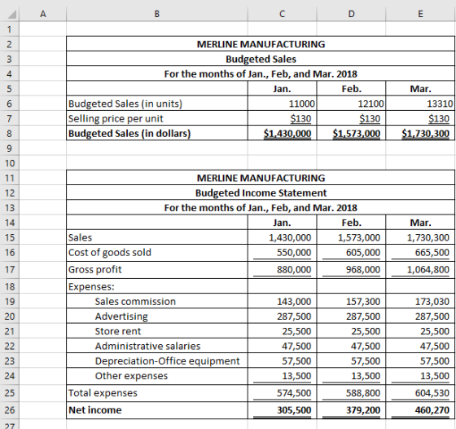Image resolution: width=456 pixels, height=429 pixels.
Task: Click 'Selling price per unit' label
Action: click(116, 118)
